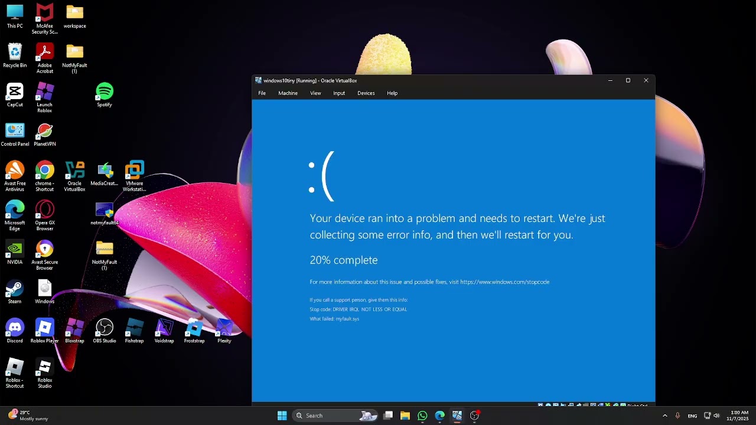Launch McAfee Security Scan shortcut
The image size is (756, 425).
(44, 19)
